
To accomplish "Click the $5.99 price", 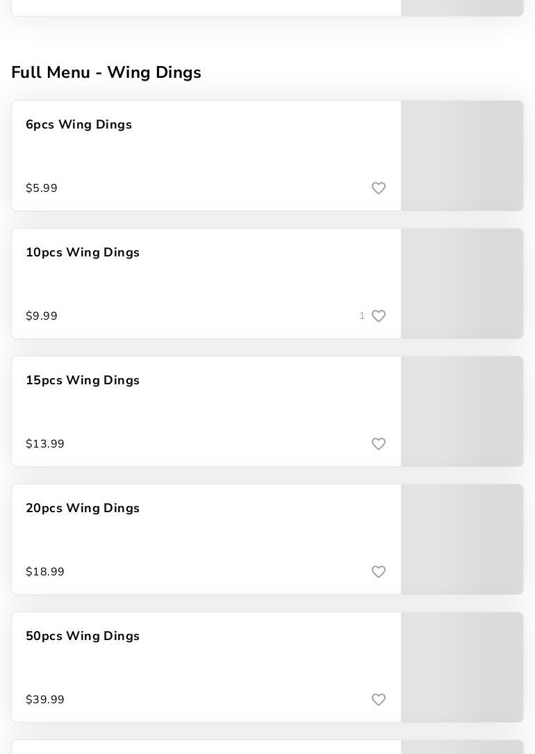I will pos(42,188).
